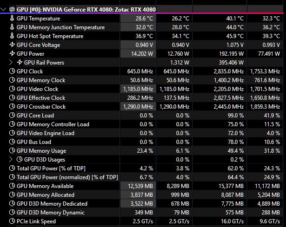Viewport: 286px width, 227px height.
Task: Click clock icon beside GPU Memory Clock
Action: pyautogui.click(x=12, y=80)
